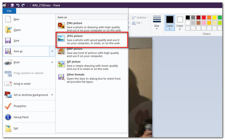Expand the Print submenu arrow

[52, 62]
